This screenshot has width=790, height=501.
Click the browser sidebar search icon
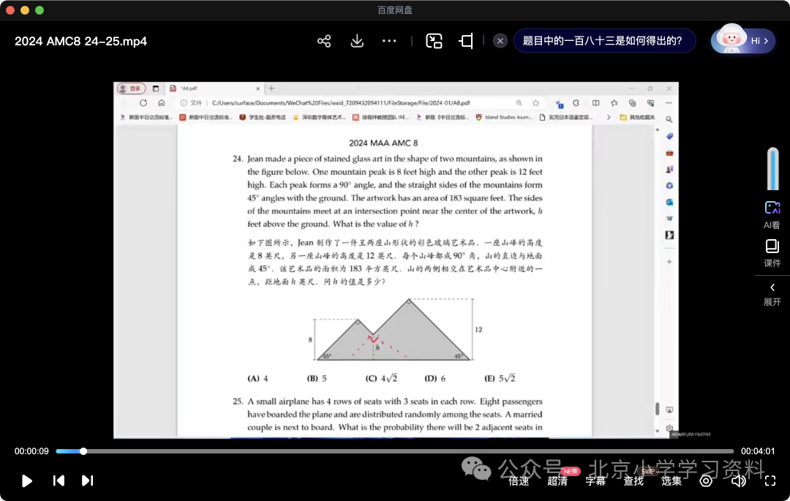pyautogui.click(x=669, y=120)
